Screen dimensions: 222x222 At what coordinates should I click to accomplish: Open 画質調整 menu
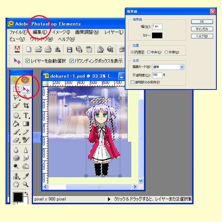[87, 32]
